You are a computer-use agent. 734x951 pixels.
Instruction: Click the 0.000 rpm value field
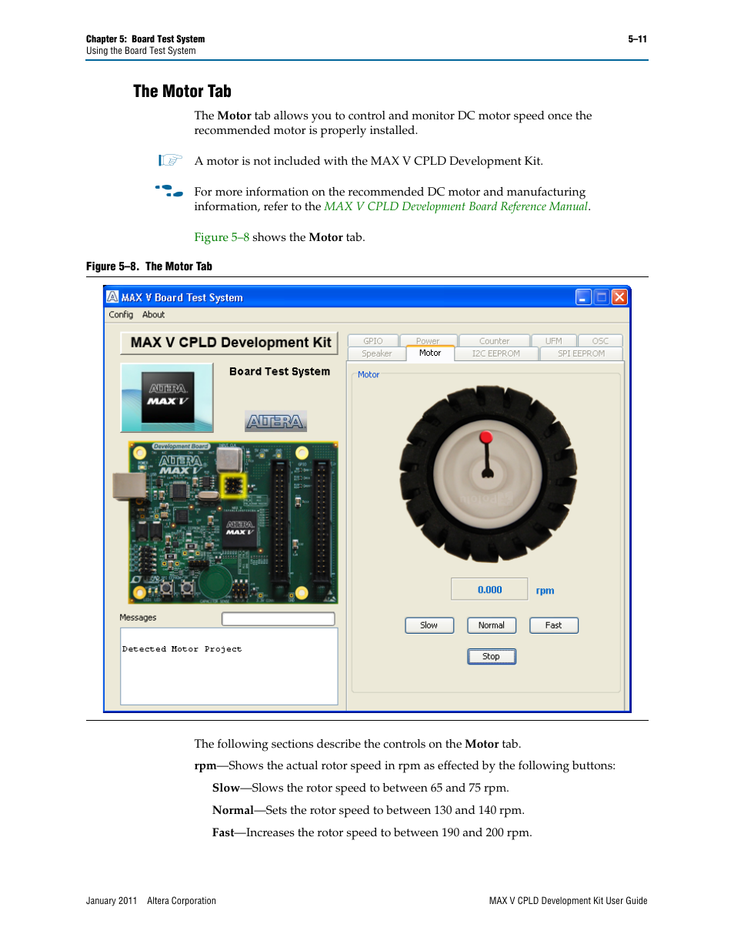[x=489, y=589]
